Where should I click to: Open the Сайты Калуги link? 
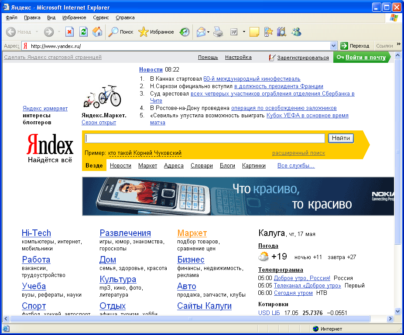click(x=204, y=306)
